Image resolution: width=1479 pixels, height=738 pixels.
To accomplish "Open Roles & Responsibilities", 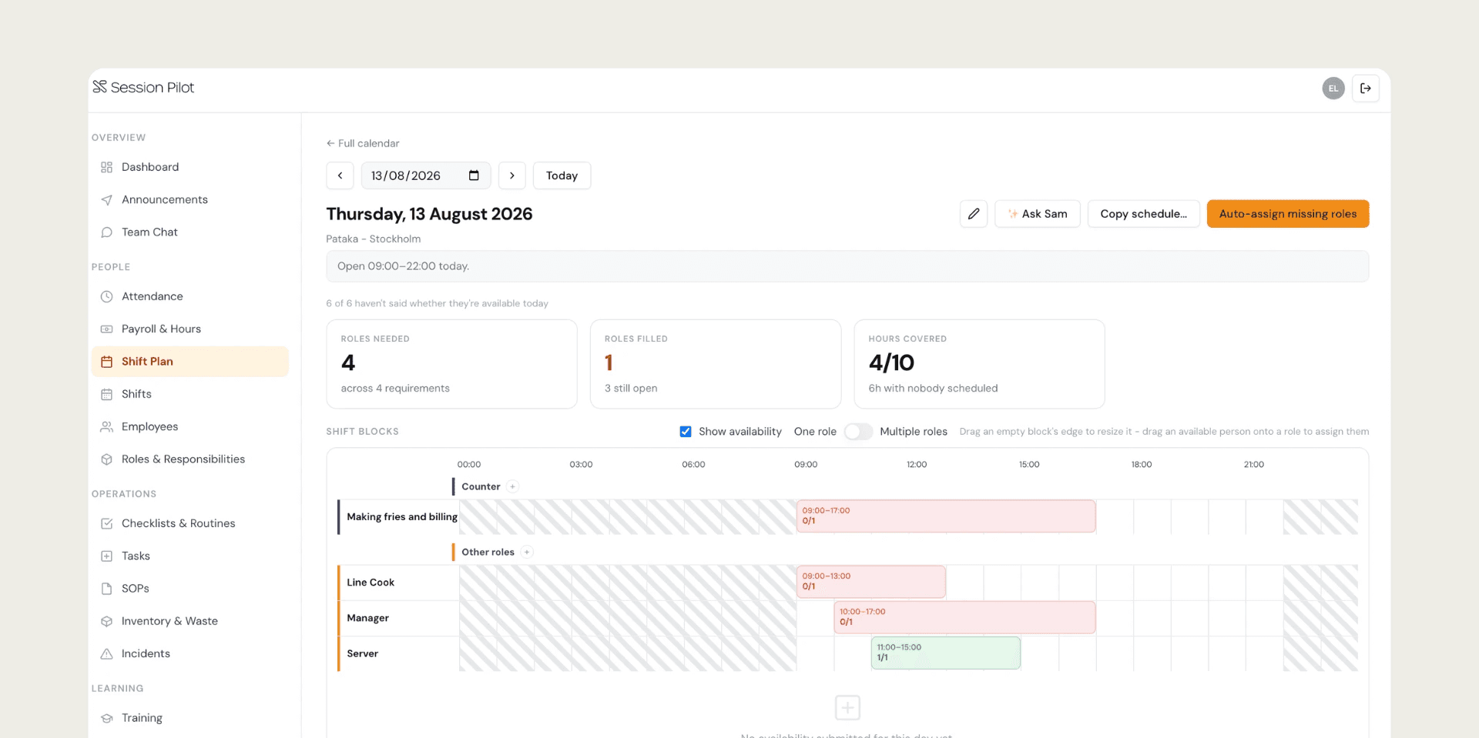I will (x=189, y=459).
